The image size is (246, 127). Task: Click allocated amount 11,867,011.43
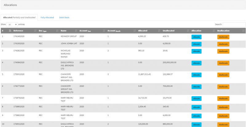(144, 74)
